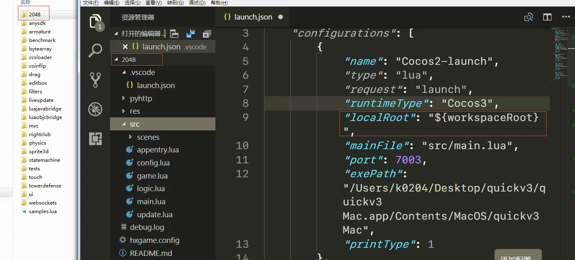Collapse the open editors section
Viewport: 575px width, 260px height.
(x=116, y=34)
